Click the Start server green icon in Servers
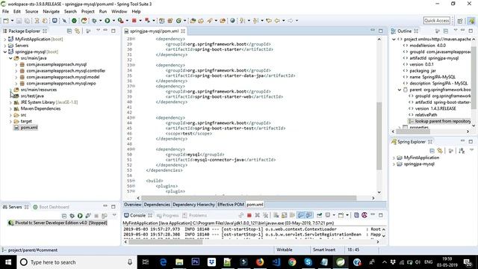This screenshot has height=269, width=478. (80, 216)
